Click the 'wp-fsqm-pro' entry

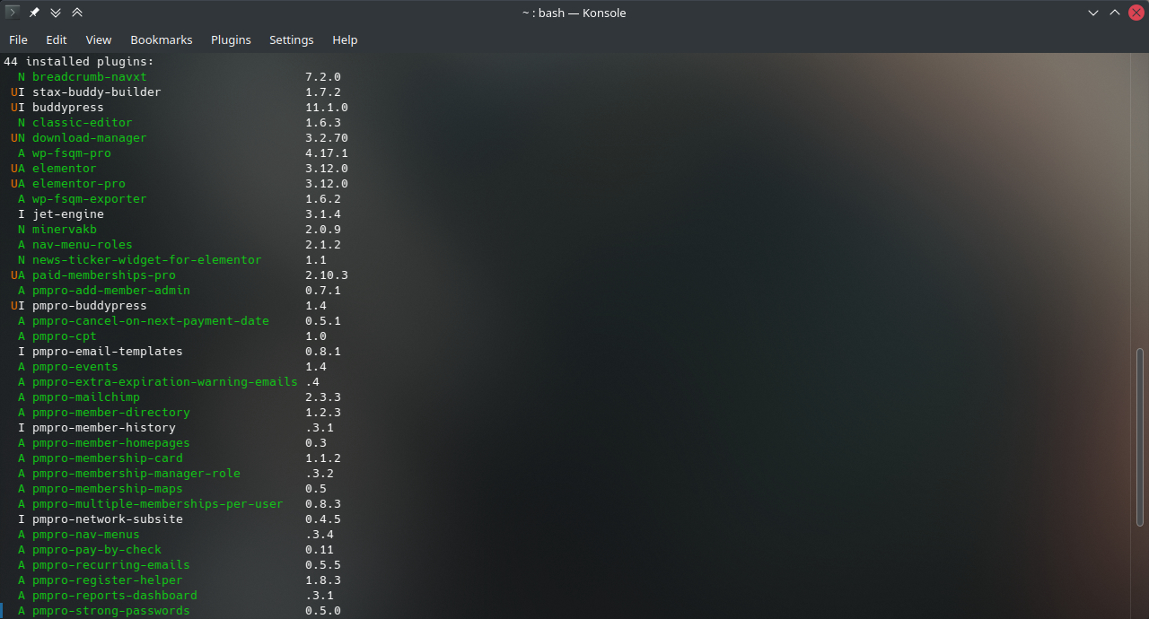[72, 153]
